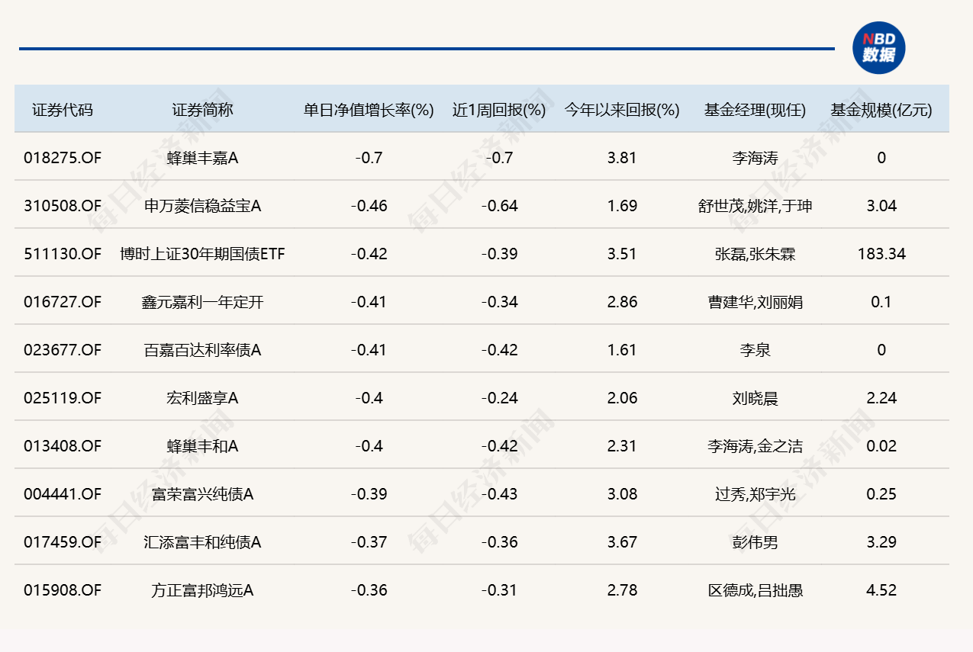Screen dimensions: 973x652
Task: Click weekly return value -0.64
Action: (x=499, y=207)
